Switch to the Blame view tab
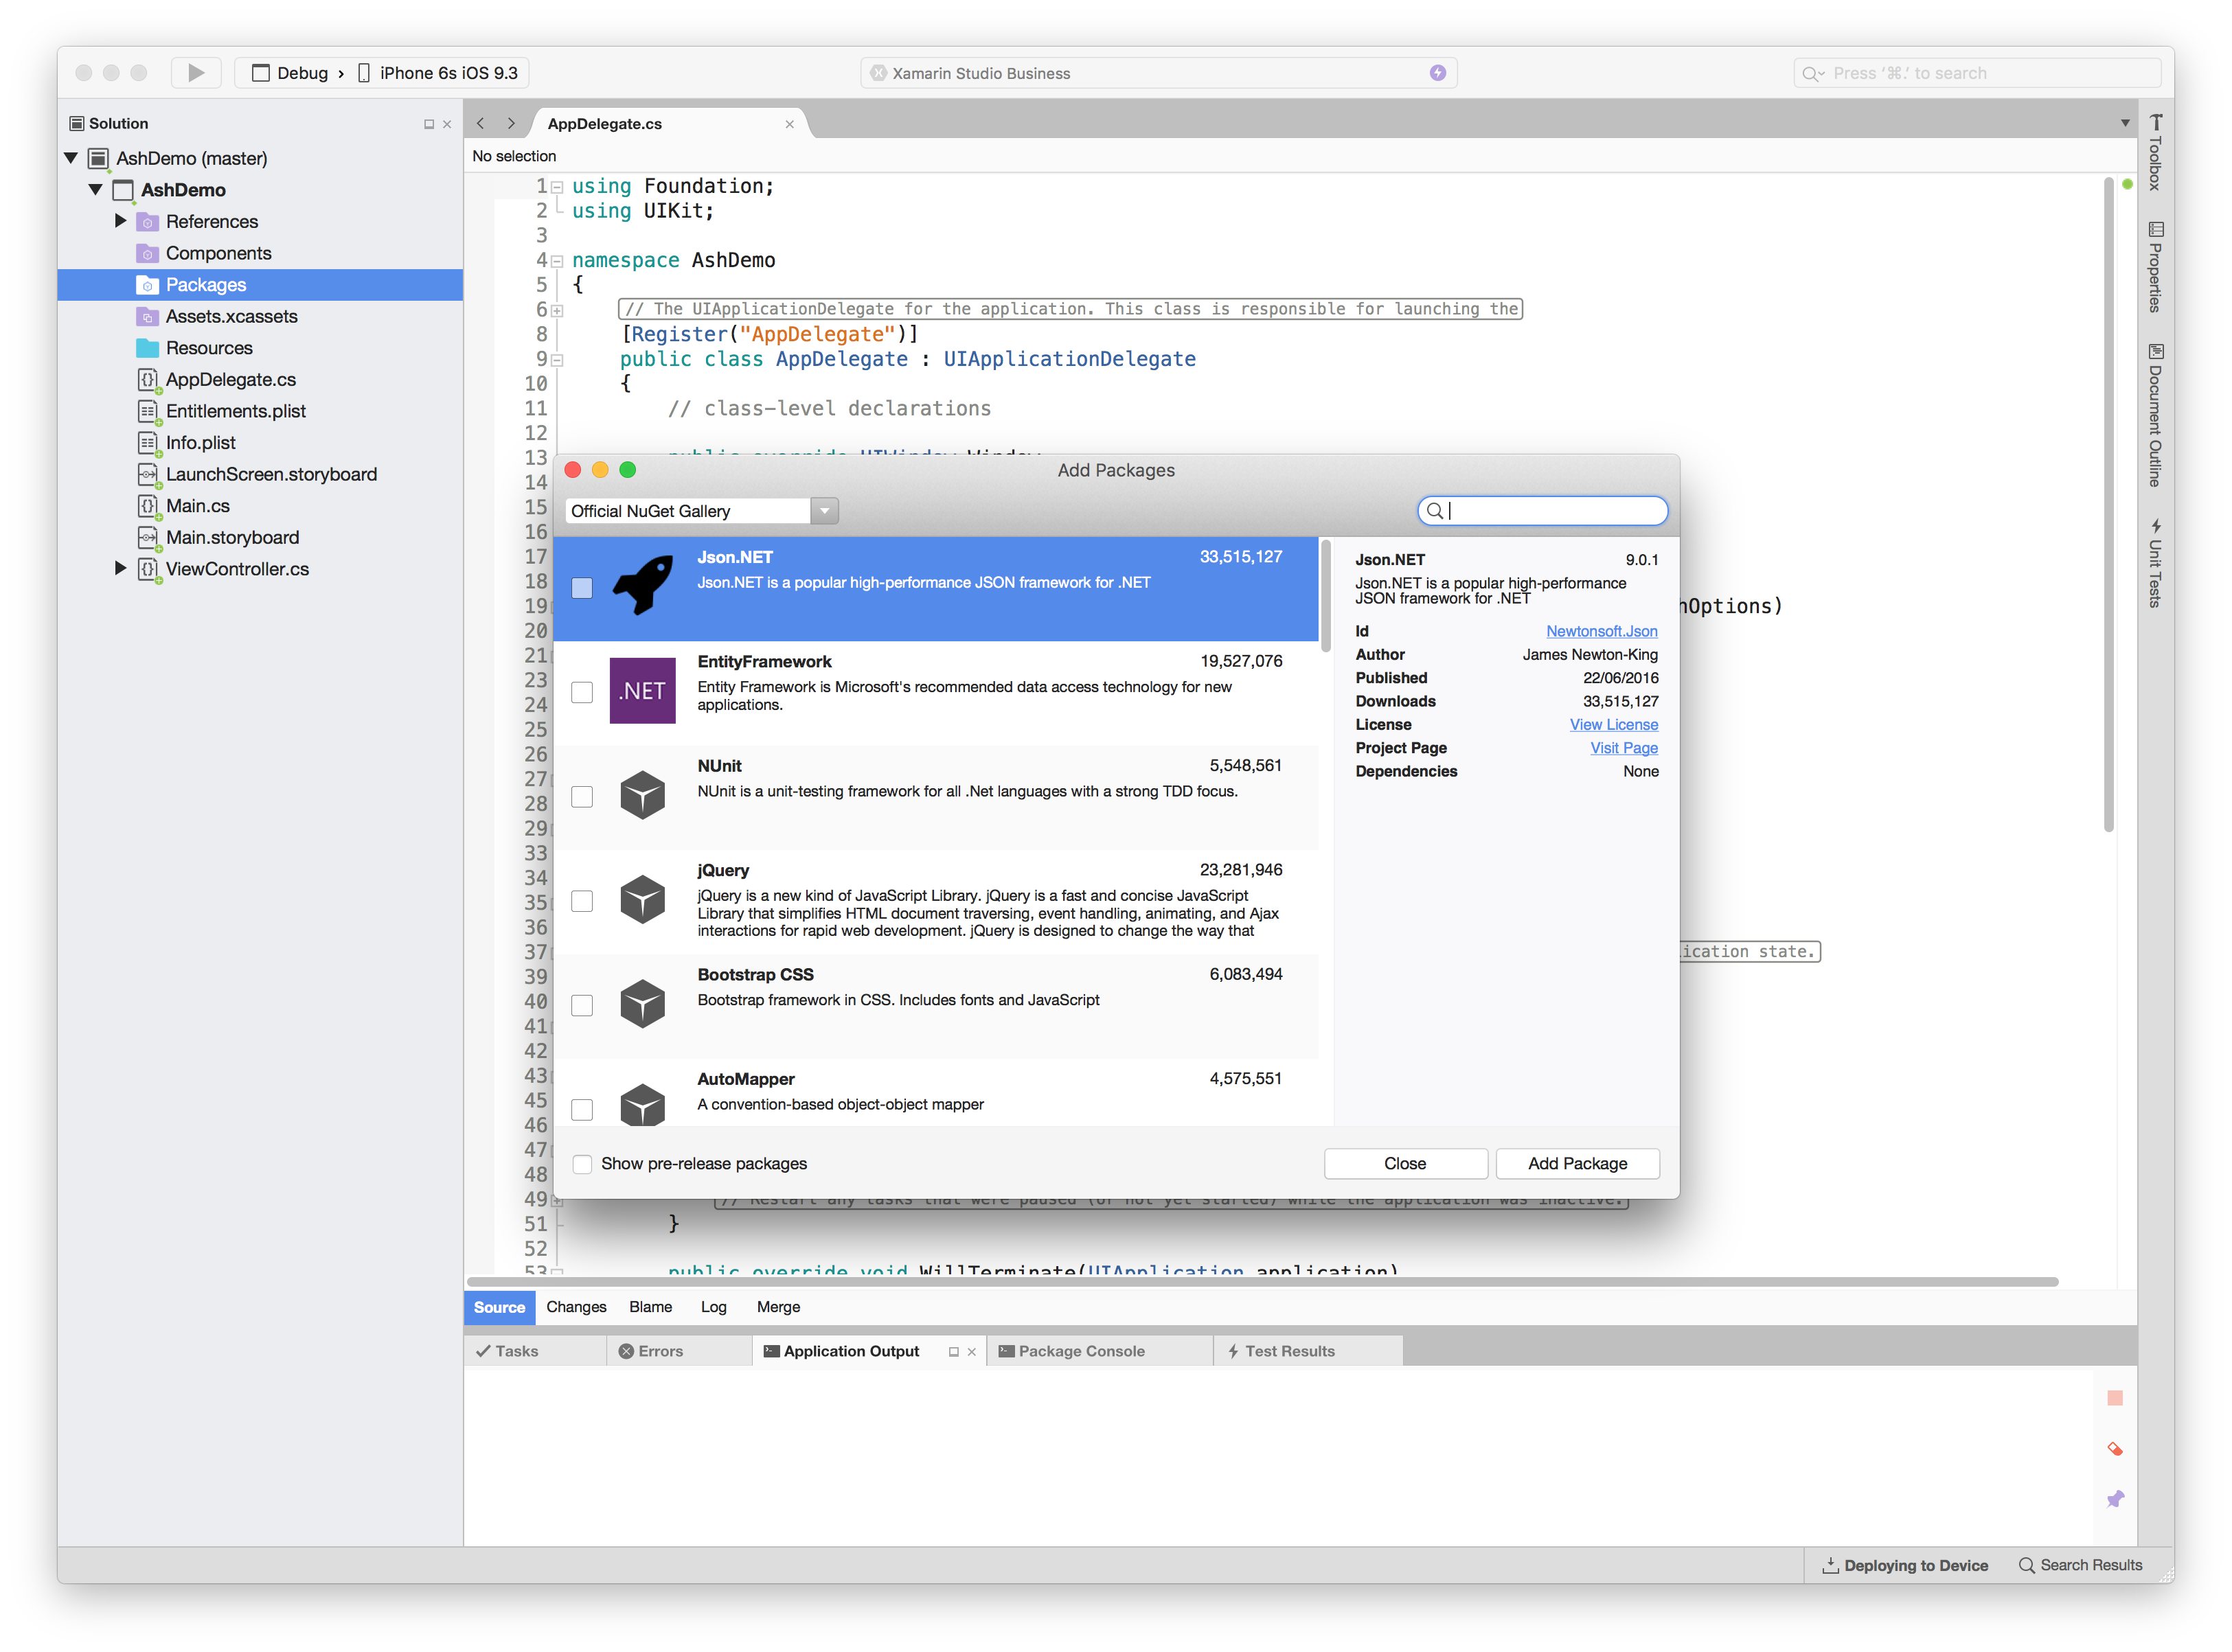2232x1652 pixels. click(x=650, y=1307)
